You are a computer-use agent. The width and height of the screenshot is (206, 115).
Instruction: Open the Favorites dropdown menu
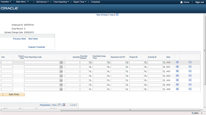coord(6,2)
